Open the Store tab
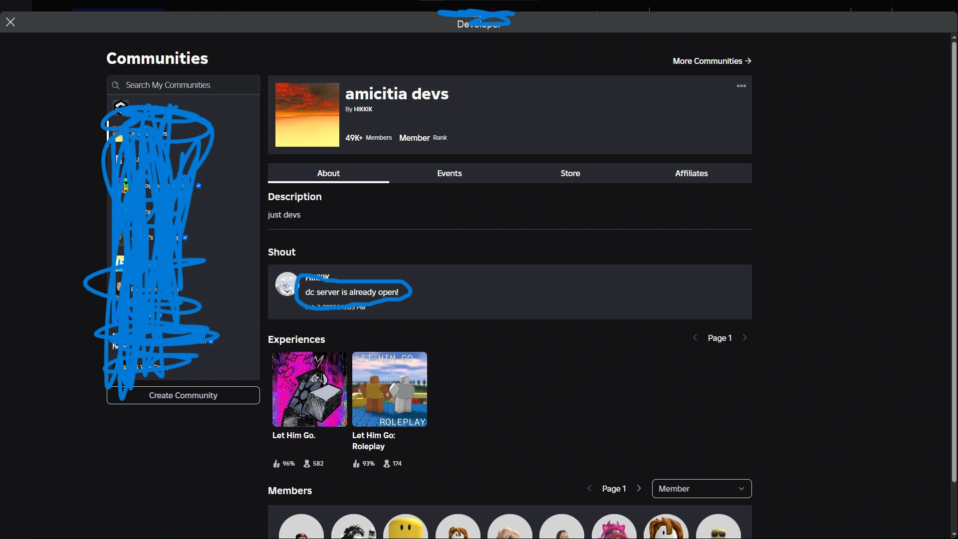This screenshot has height=539, width=958. [570, 173]
